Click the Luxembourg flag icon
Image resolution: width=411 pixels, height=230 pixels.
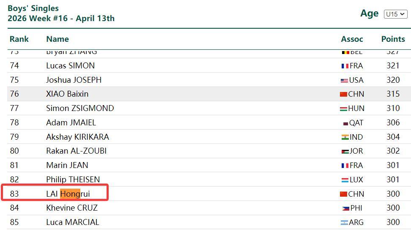tap(345, 180)
